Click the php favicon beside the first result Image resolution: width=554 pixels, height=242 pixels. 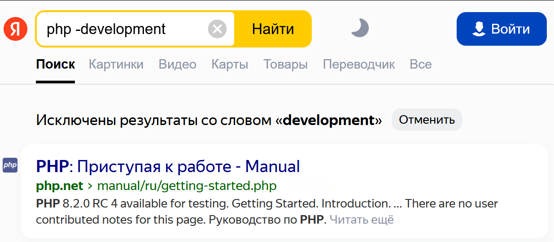[10, 165]
